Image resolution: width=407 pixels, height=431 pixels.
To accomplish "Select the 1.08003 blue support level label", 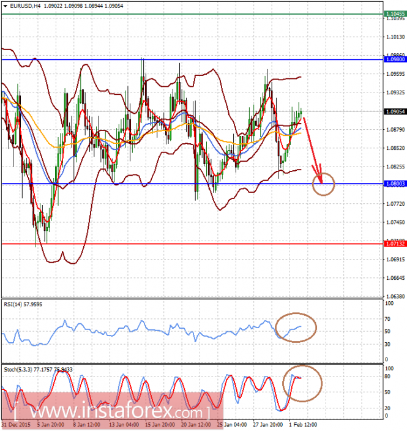I will [x=395, y=184].
